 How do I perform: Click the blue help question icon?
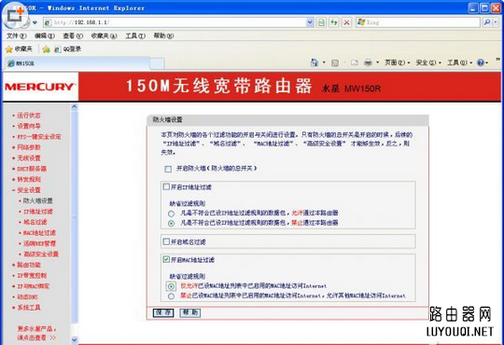coord(481,62)
